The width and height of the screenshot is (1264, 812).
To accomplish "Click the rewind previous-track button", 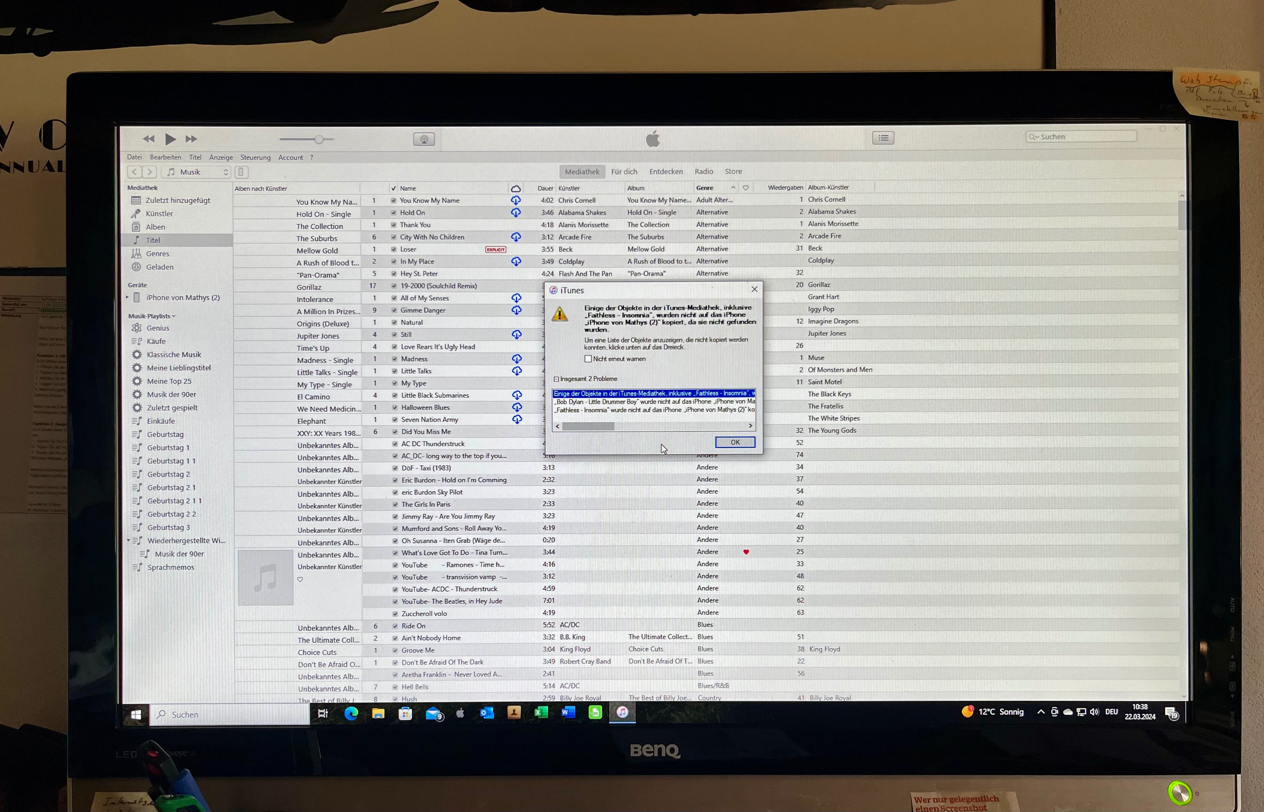I will [149, 139].
